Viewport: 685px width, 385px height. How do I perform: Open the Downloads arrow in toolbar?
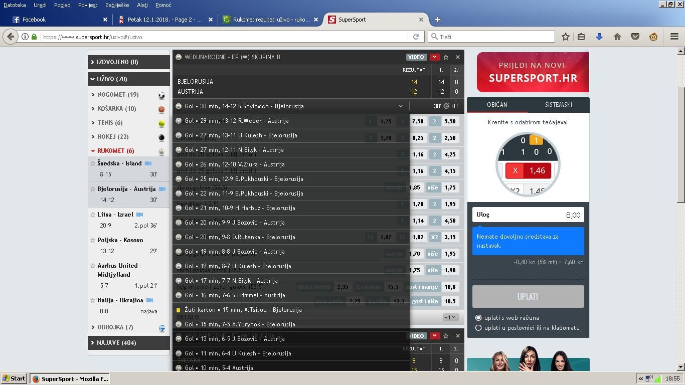(599, 37)
